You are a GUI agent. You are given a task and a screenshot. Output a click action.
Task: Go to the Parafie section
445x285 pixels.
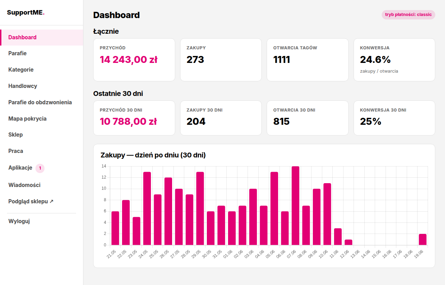pos(42,54)
